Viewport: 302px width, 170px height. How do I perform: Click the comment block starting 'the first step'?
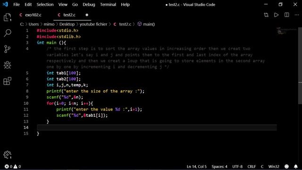156,58
